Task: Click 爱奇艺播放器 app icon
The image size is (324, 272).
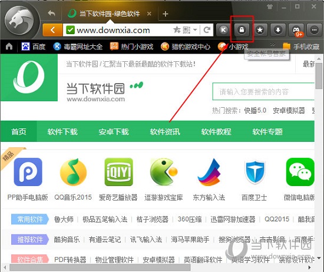Action: pos(118,172)
